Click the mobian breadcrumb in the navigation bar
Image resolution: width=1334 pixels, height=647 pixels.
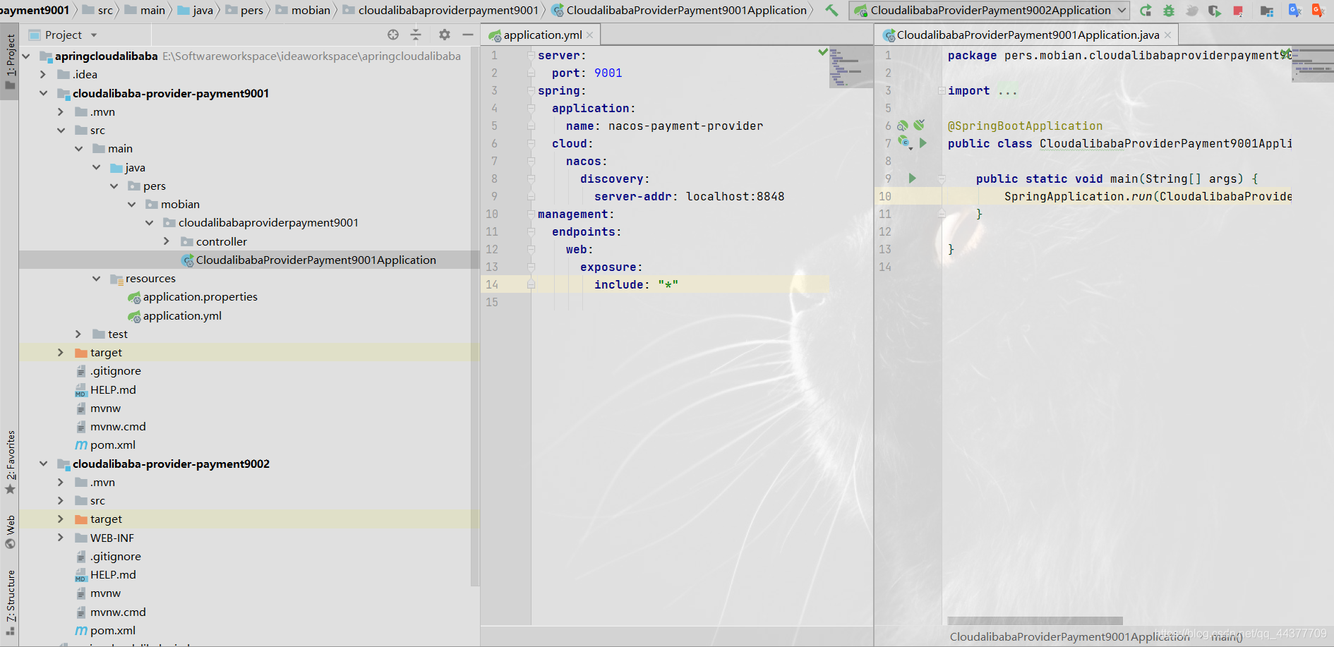(304, 10)
